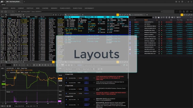Select the GE VERNOVA ORD/d row
This screenshot has height=108, width=193.
pyautogui.click(x=161, y=26)
